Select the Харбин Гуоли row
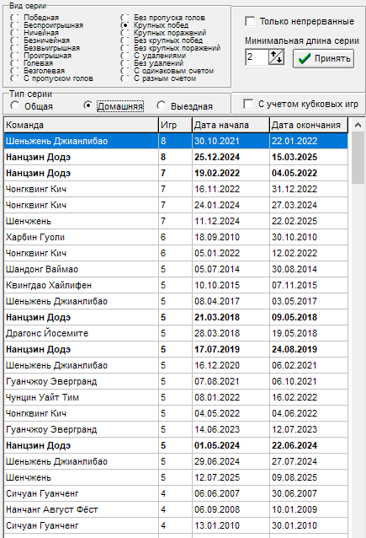Viewport: 366px width, 538px height. [x=176, y=237]
